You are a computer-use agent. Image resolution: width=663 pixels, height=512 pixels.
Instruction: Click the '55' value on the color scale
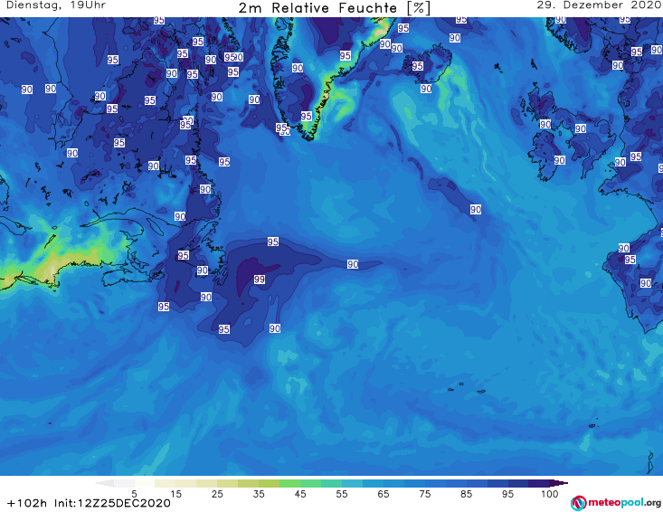(x=342, y=494)
